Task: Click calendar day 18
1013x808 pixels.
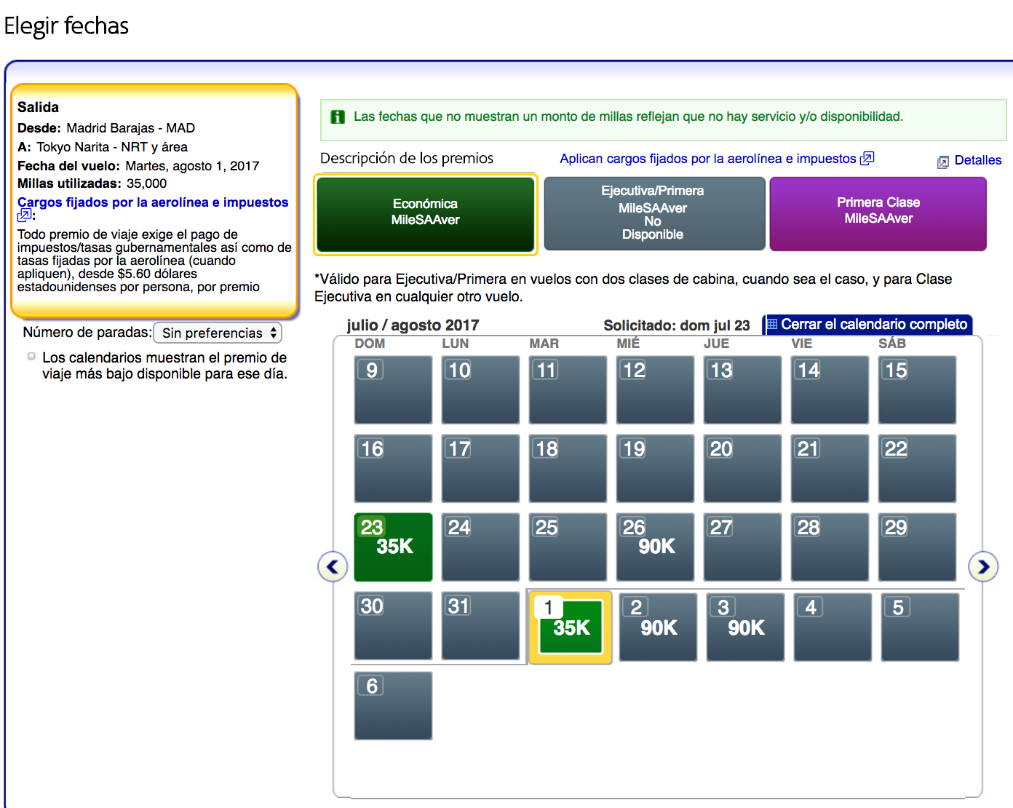Action: [x=568, y=468]
